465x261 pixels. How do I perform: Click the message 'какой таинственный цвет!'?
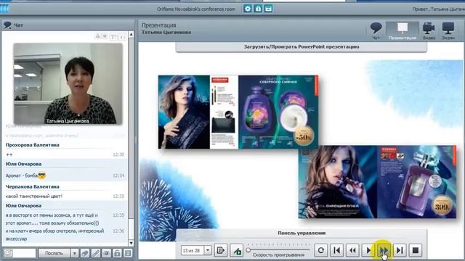coord(34,196)
